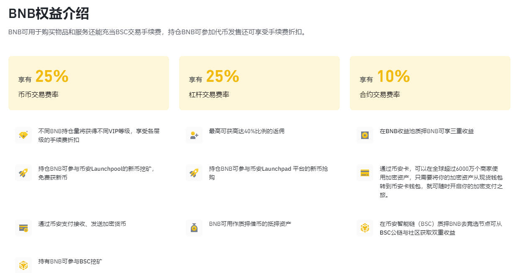
Task: Click the Launchpad rocket icon
Action: coord(194,173)
